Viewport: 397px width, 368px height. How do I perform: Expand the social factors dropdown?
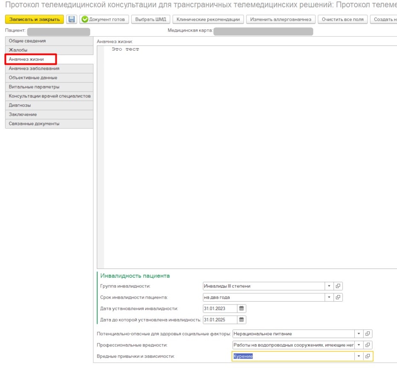click(359, 334)
